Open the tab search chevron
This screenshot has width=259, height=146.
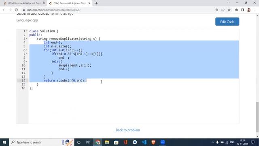point(228,3)
